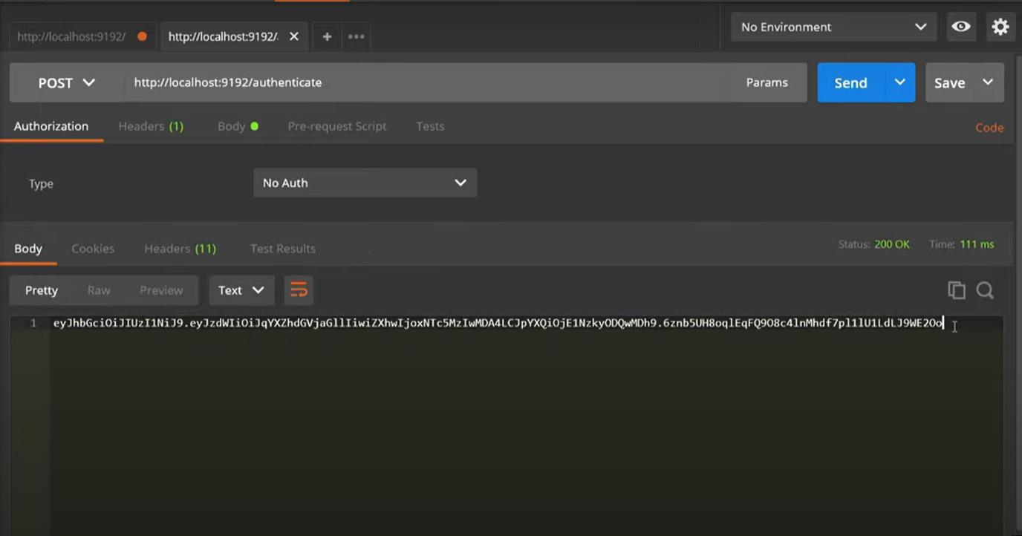Viewport: 1022px width, 536px height.
Task: Open the No Environment dropdown
Action: coord(832,27)
